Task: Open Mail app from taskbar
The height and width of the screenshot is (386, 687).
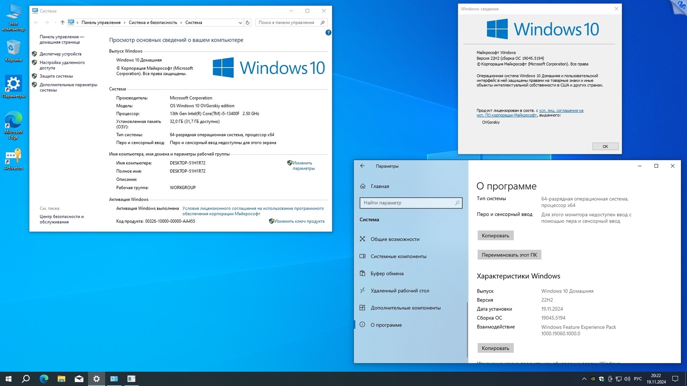Action: point(79,379)
